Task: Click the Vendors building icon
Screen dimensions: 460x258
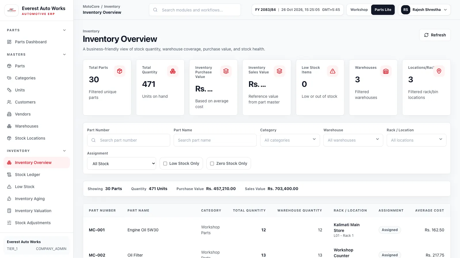Action: point(9,114)
